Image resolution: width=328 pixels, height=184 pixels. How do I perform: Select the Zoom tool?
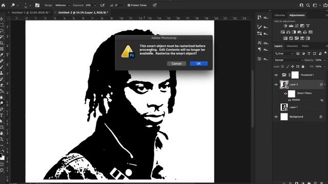coord(2,139)
